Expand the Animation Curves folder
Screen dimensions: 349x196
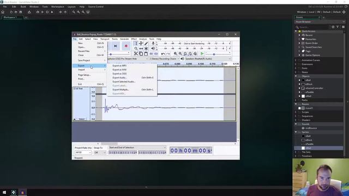(x=296, y=60)
